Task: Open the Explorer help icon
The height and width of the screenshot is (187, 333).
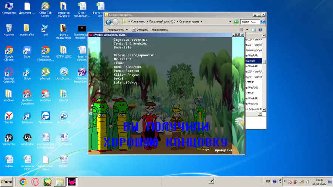Action: click(x=260, y=30)
